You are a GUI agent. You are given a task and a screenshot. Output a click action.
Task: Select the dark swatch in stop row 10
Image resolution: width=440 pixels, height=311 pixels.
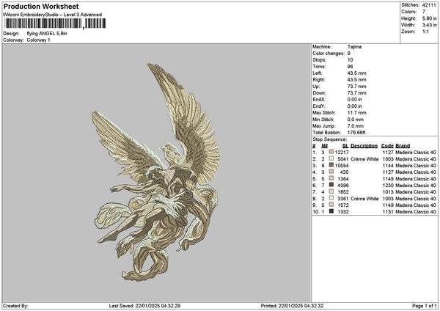pyautogui.click(x=331, y=211)
